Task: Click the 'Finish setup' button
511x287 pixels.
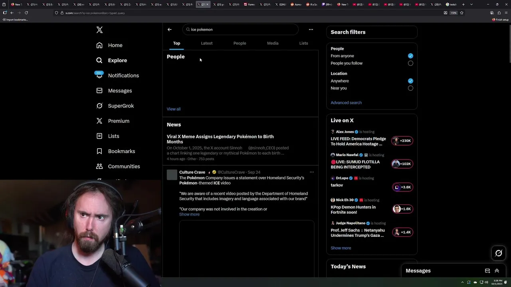Action: tap(500, 20)
